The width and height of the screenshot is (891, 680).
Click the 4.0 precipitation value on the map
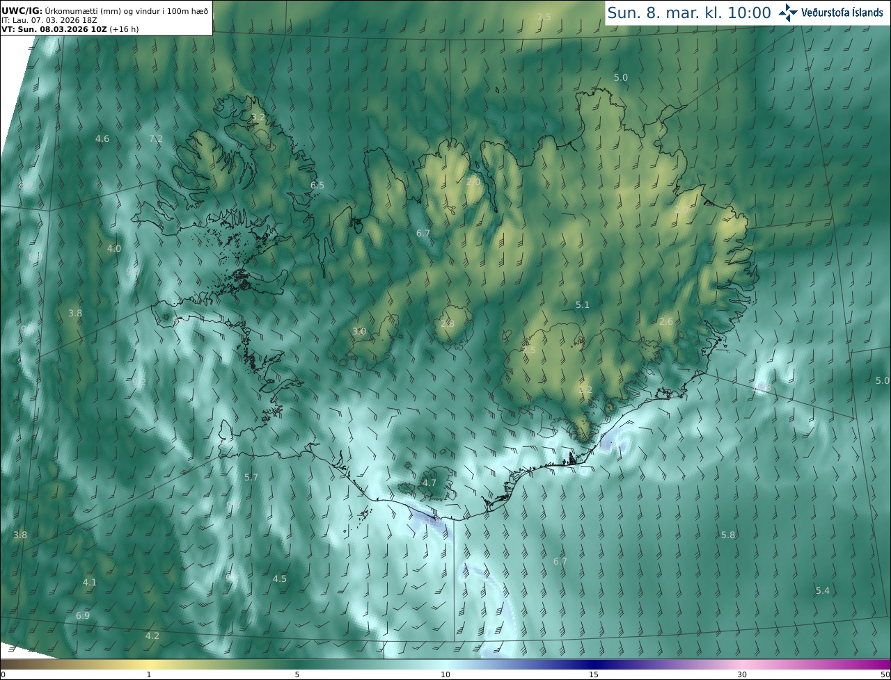114,248
